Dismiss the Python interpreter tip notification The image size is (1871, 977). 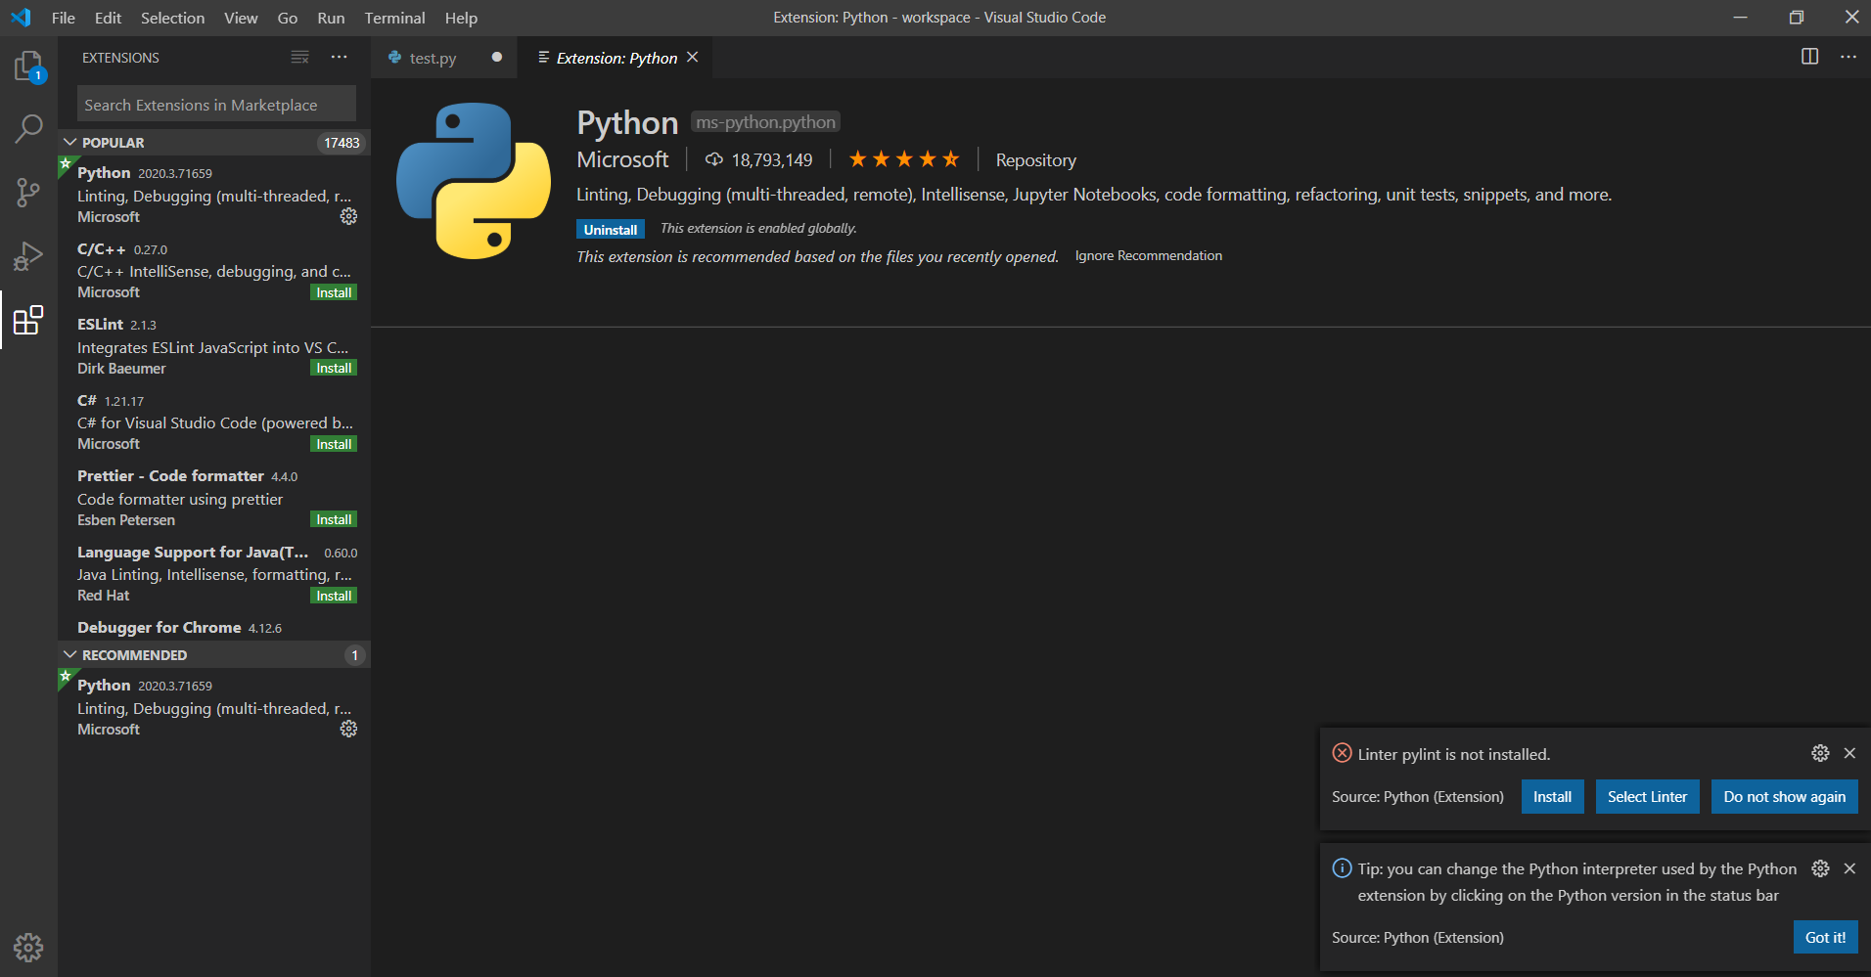tap(1848, 868)
